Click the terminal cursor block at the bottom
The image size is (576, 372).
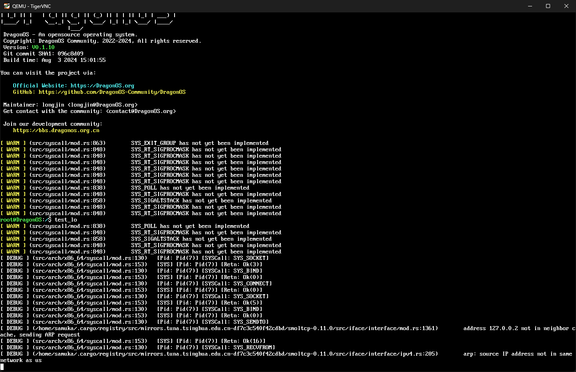pos(2,366)
